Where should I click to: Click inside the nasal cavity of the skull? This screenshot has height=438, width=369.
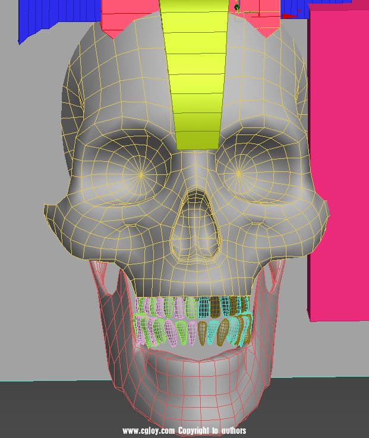[194, 235]
